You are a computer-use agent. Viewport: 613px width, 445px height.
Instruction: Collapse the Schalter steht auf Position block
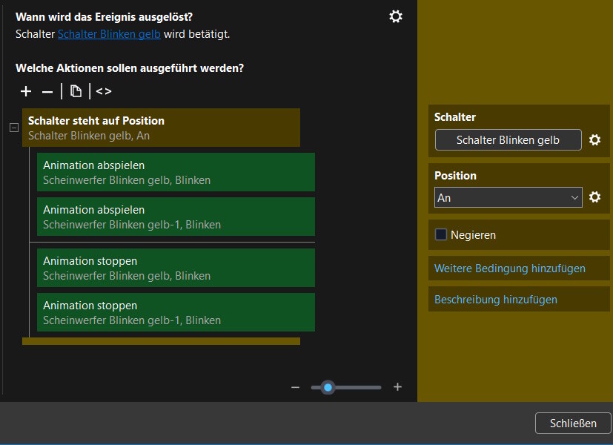click(x=13, y=128)
